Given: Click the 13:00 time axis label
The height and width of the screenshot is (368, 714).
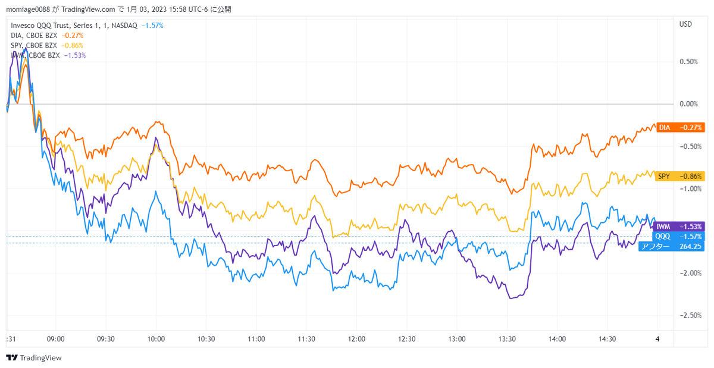Looking at the screenshot, I should coord(456,339).
